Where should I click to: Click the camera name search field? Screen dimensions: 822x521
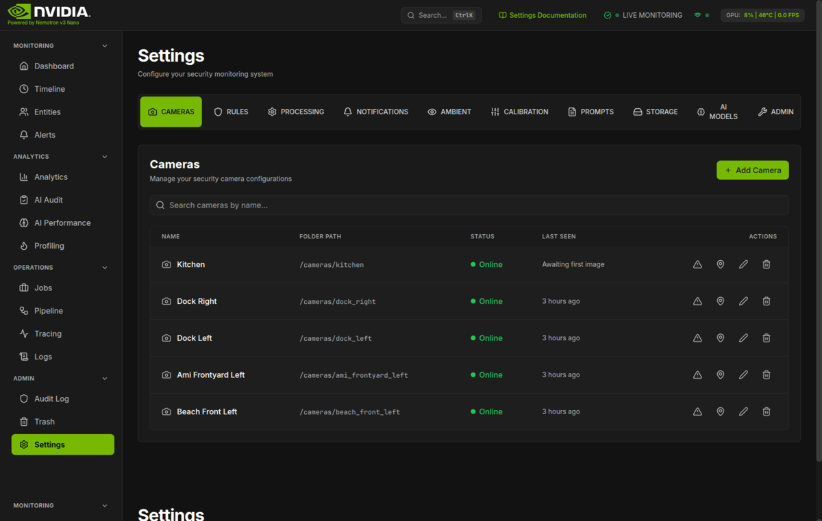tap(470, 205)
